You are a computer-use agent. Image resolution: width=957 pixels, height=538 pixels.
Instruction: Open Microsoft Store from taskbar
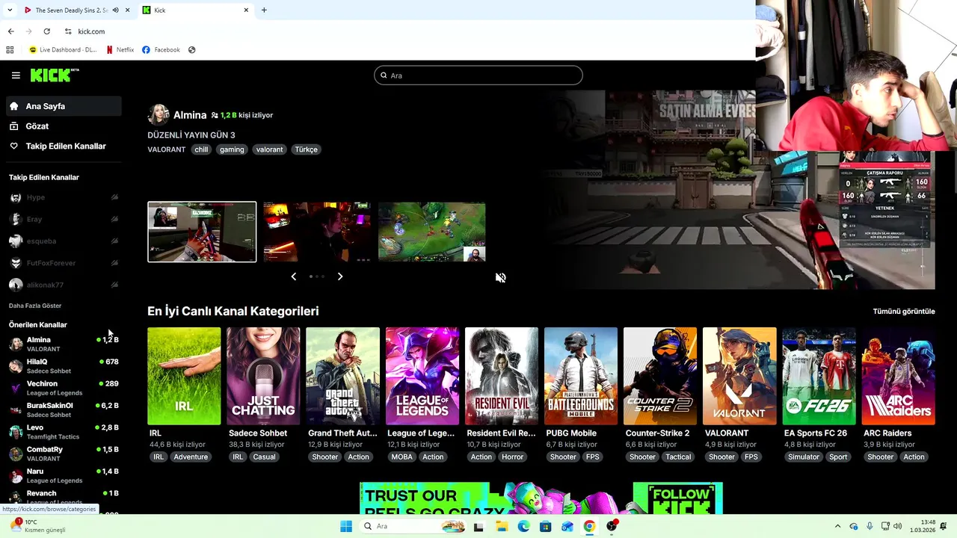(546, 526)
